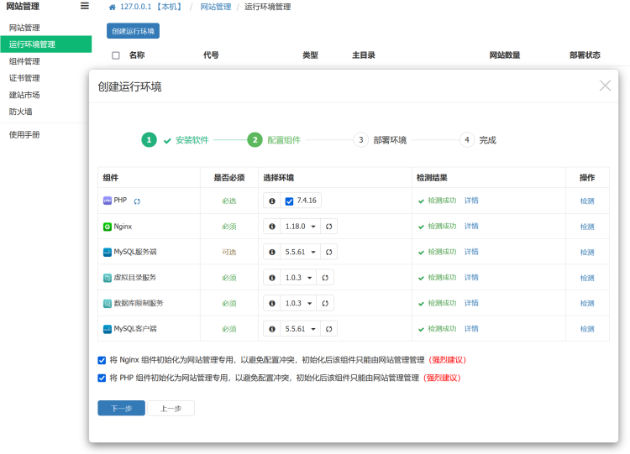
Task: Select 运行环境管理 in the sidebar
Action: coord(46,44)
